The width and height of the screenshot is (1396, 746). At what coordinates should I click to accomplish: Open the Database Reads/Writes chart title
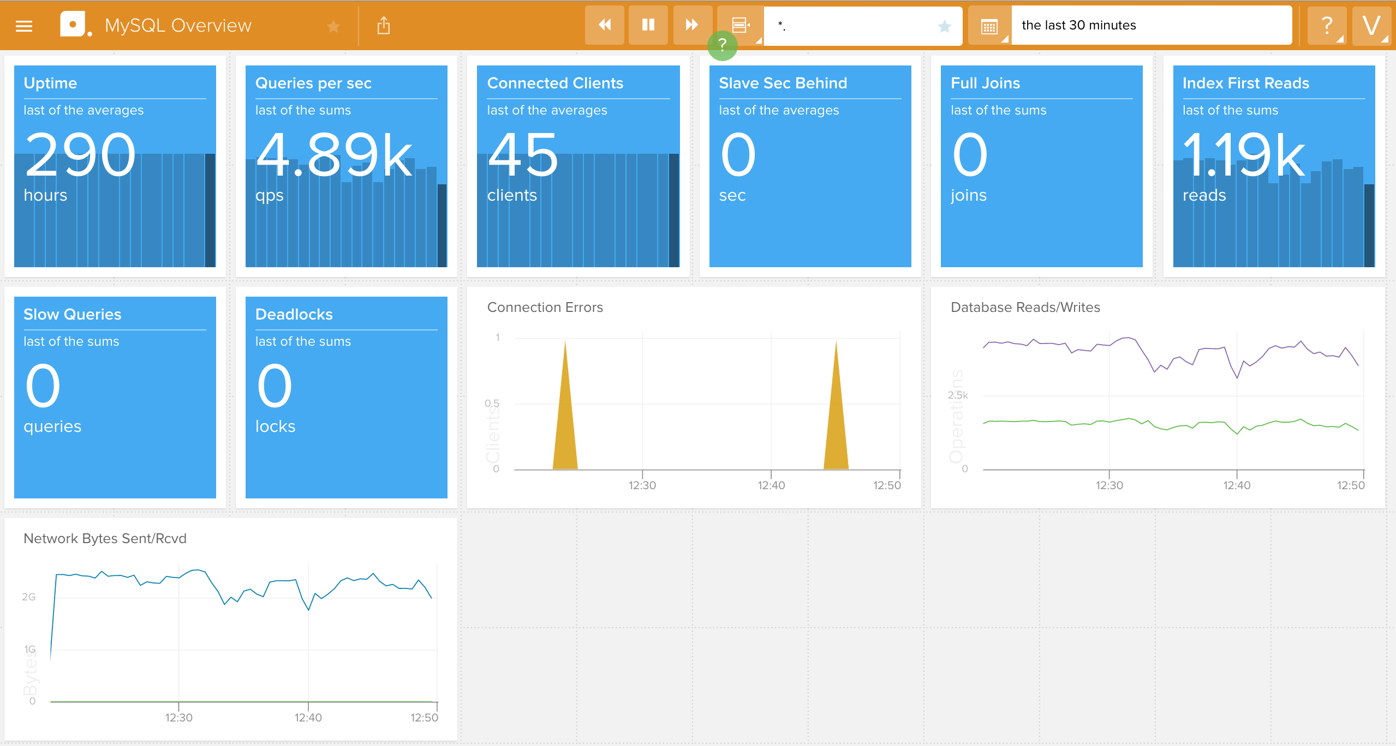point(1025,307)
